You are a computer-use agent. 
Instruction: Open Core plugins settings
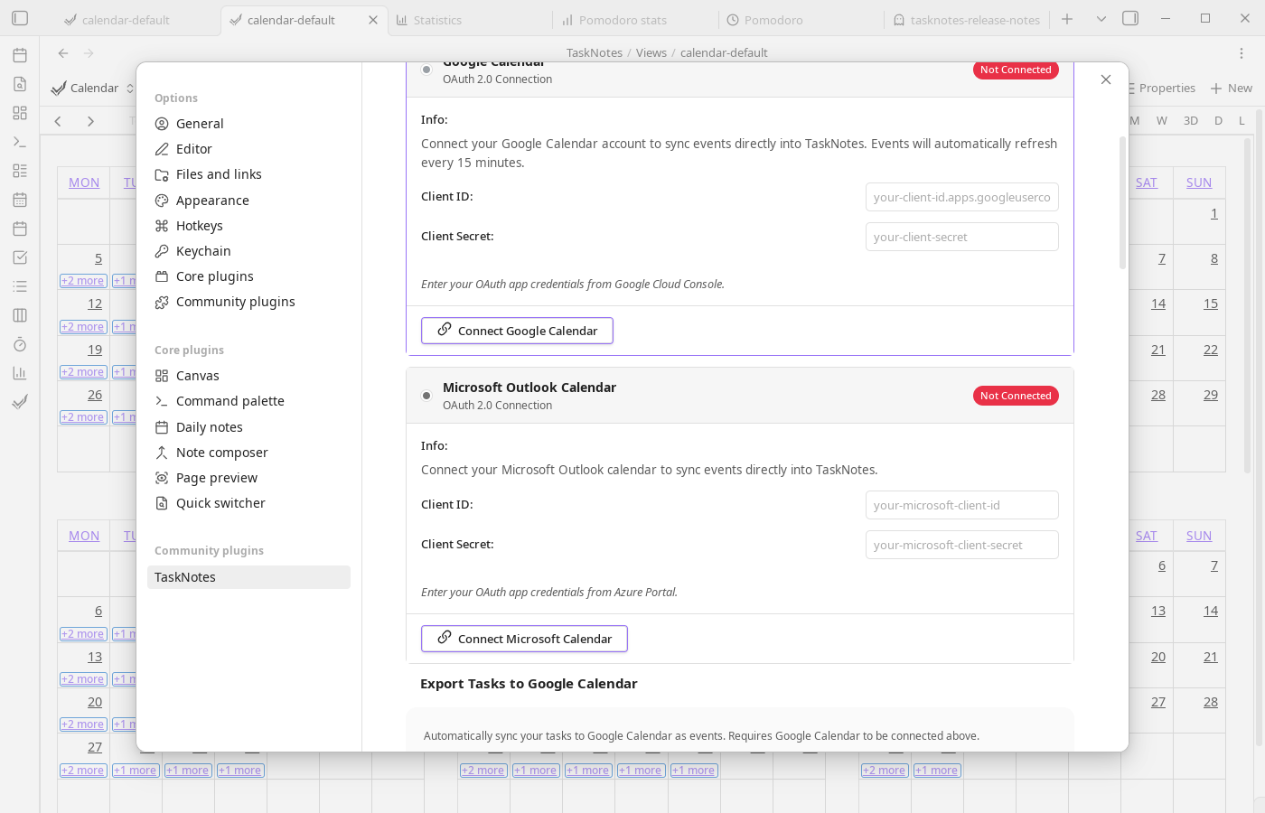coord(248,276)
